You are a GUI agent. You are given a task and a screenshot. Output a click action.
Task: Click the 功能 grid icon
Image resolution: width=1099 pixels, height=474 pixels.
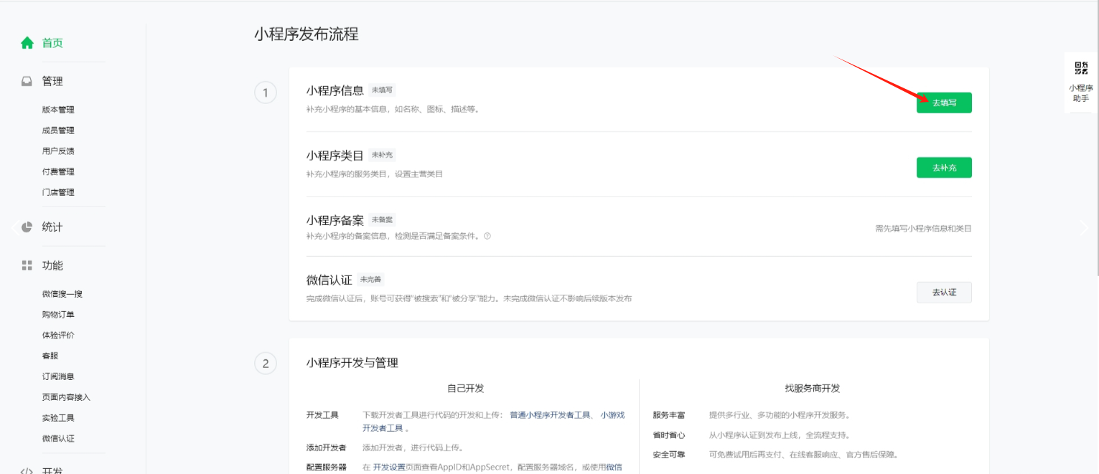point(27,266)
